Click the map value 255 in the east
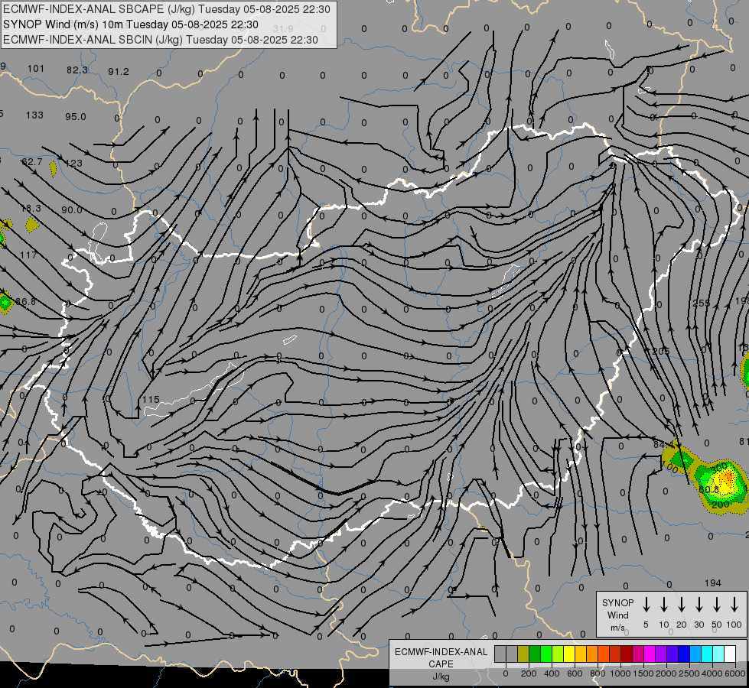 point(702,303)
